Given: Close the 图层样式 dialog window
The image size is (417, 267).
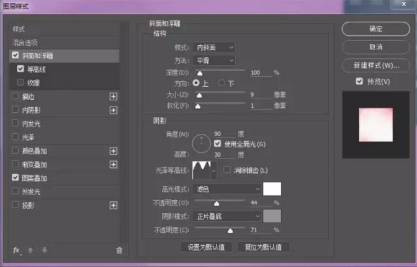Looking at the screenshot, I should pyautogui.click(x=404, y=4).
